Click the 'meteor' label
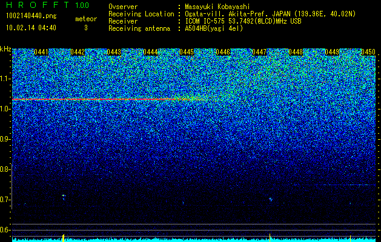The width and height of the screenshot is (381, 242). point(86,19)
